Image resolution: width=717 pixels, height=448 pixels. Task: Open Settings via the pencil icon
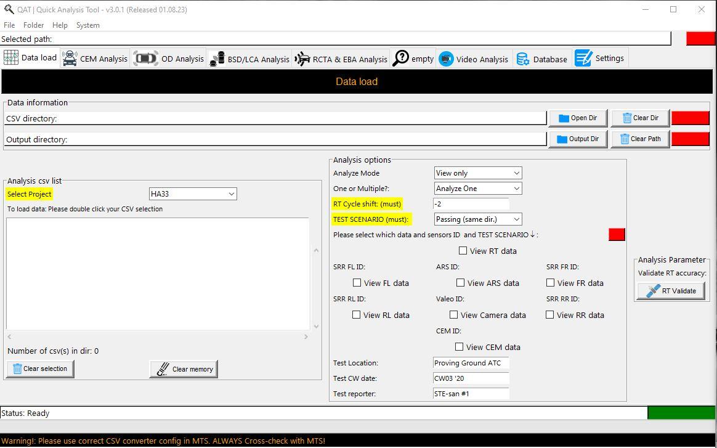click(583, 58)
